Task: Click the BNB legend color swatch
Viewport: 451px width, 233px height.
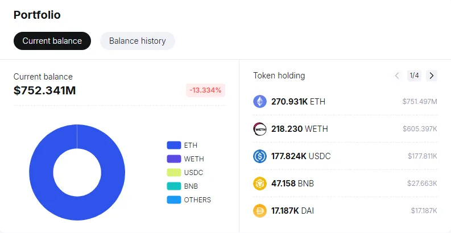Action: click(x=173, y=186)
